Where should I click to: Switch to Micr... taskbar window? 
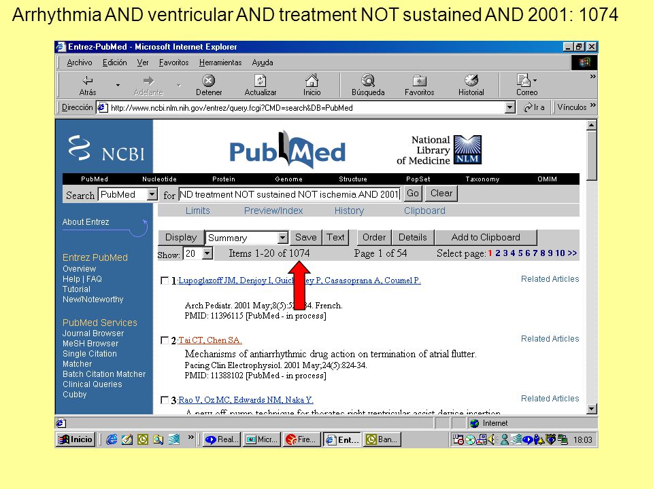261,439
